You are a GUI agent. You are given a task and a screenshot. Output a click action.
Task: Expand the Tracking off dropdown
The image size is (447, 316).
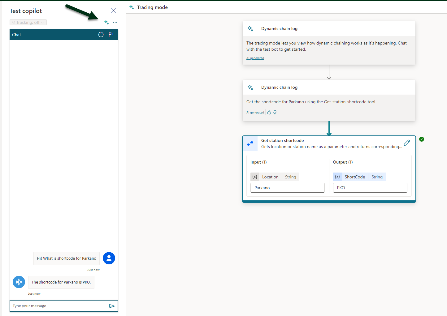pyautogui.click(x=28, y=22)
